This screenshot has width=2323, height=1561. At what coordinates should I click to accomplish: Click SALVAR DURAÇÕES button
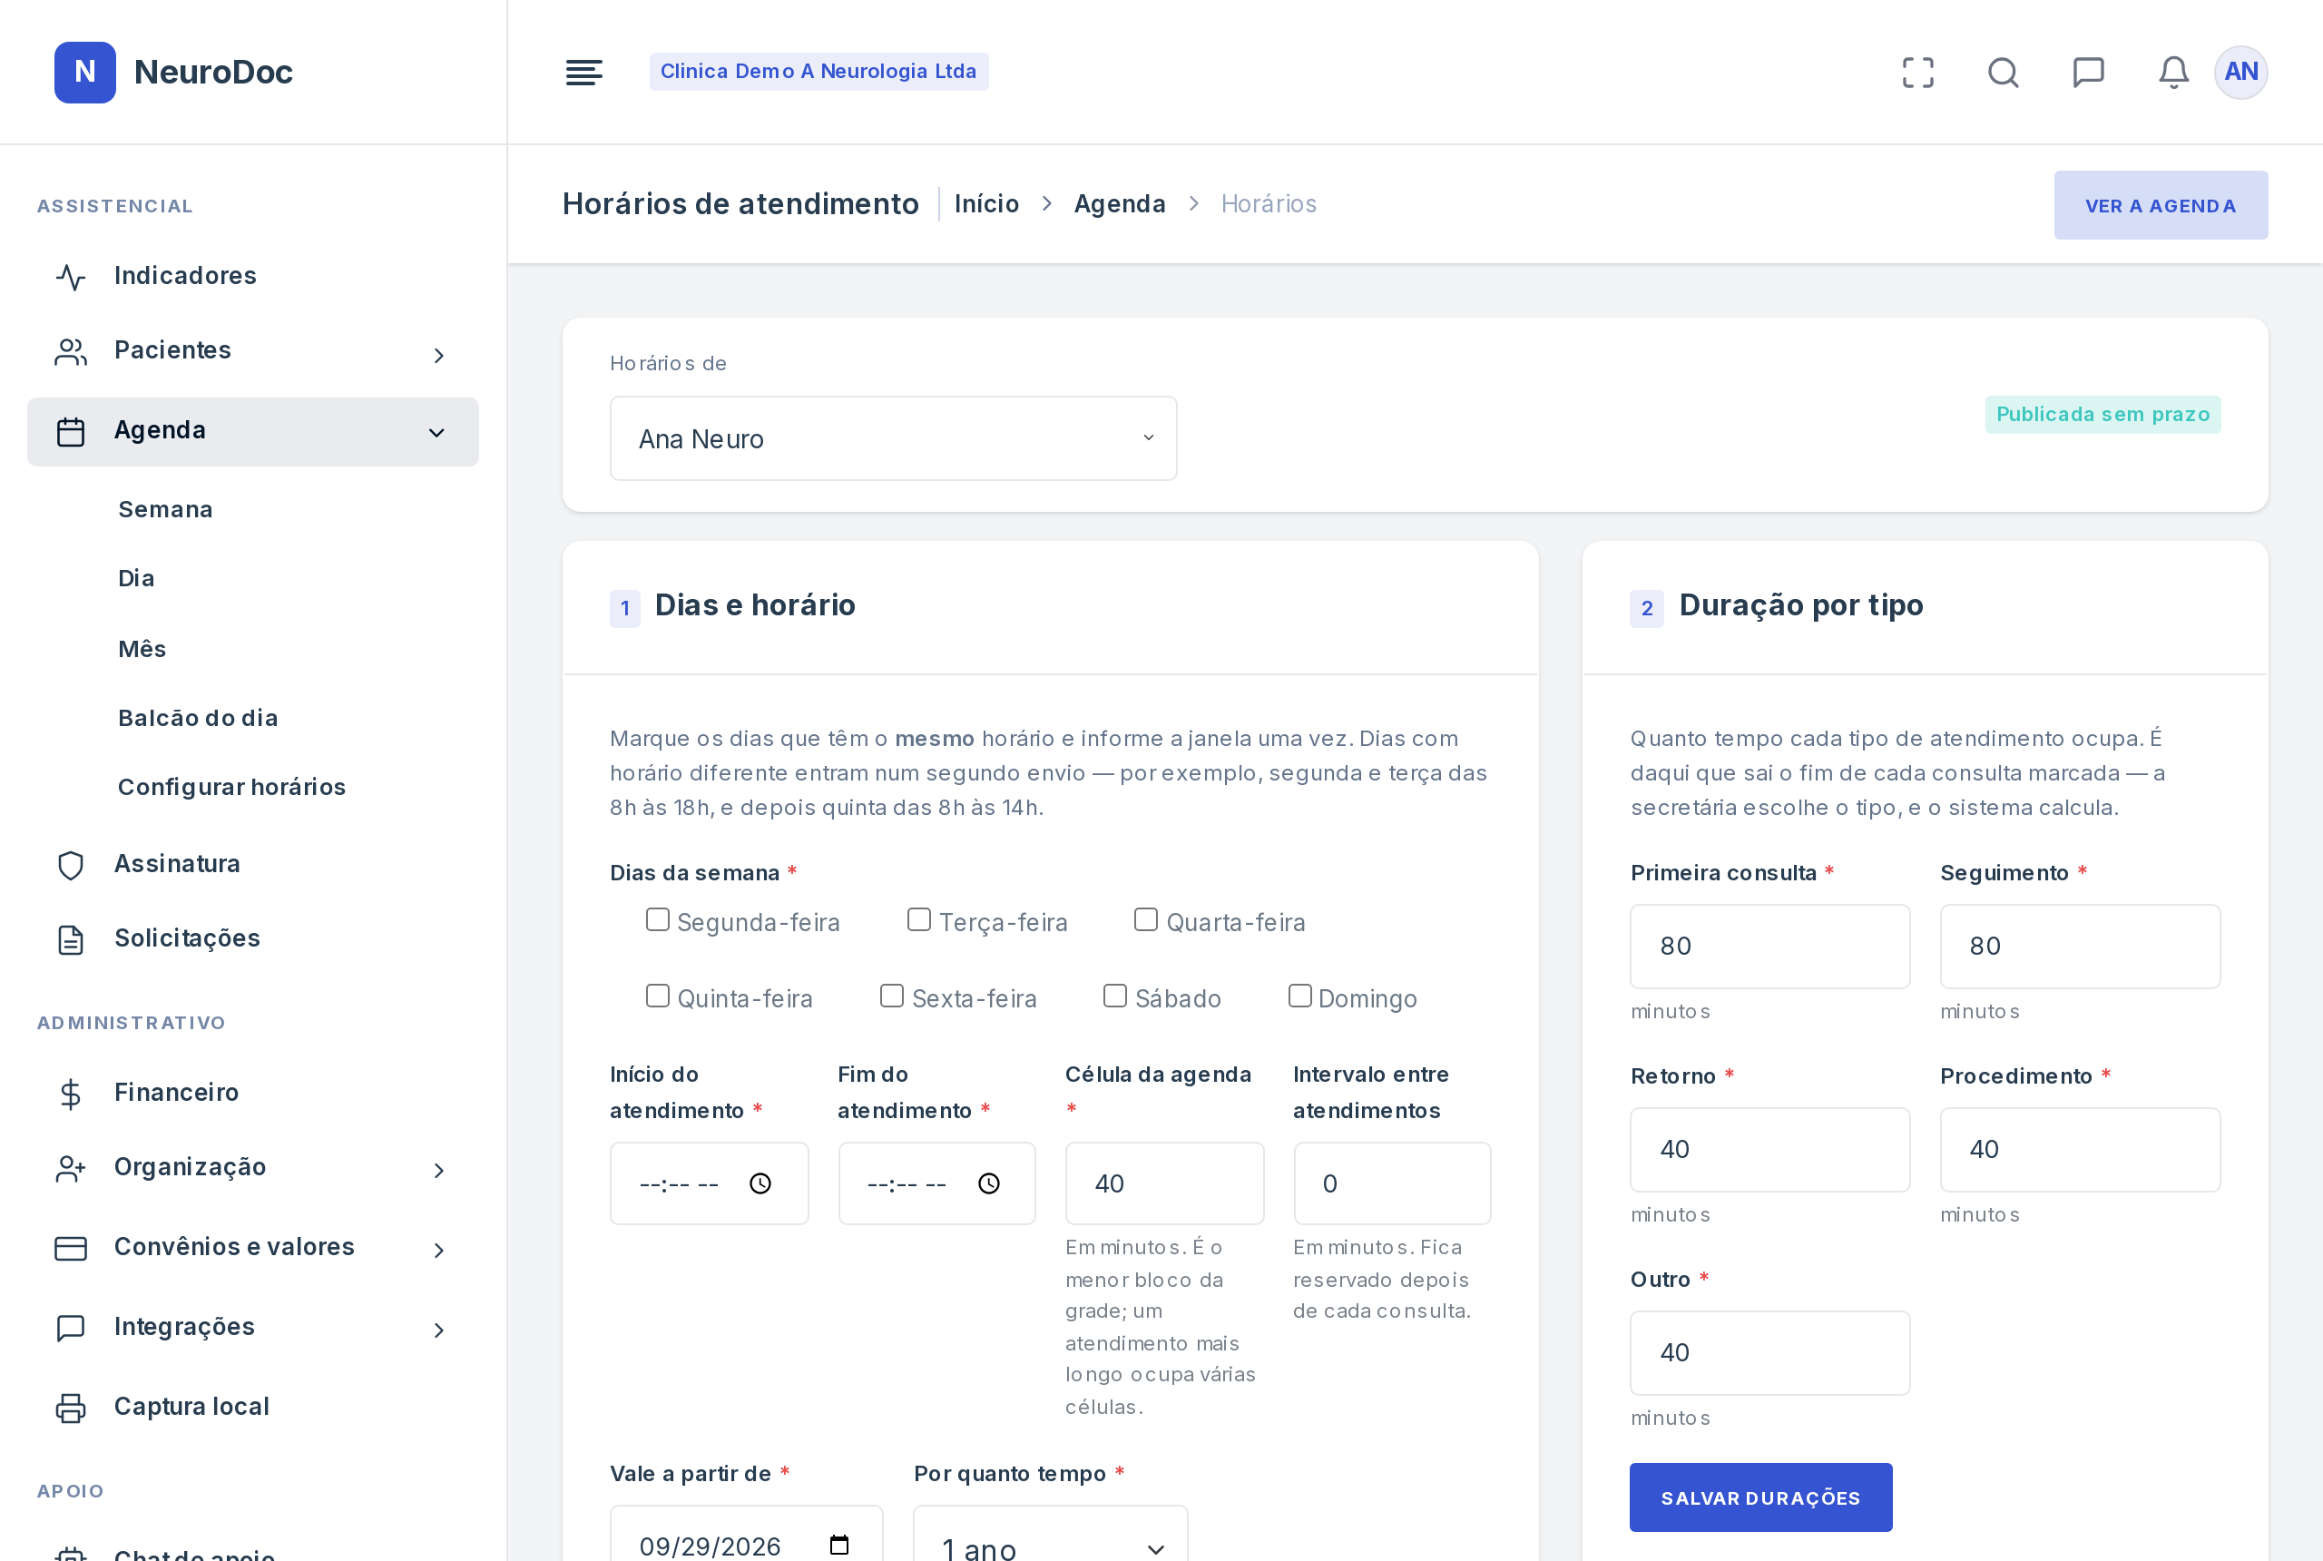[1759, 1497]
